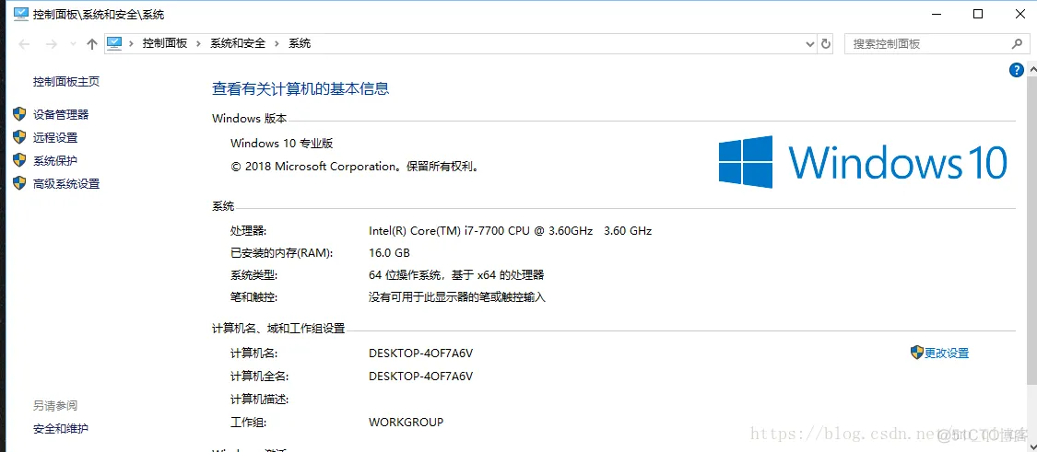
Task: Open 高级系统设置 link
Action: (66, 184)
